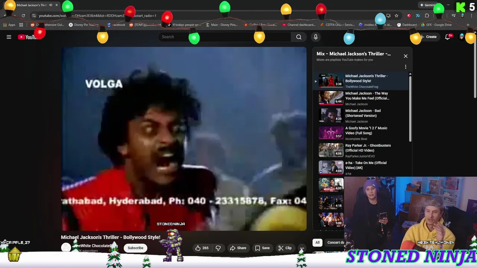
Task: Open the blue 7 extension icon
Action: (418, 16)
